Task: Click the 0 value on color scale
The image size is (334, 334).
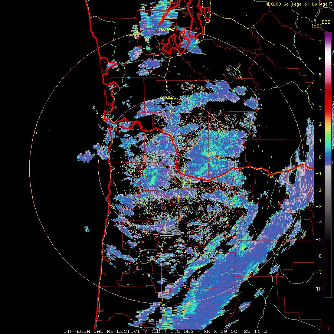Action: tap(320, 157)
